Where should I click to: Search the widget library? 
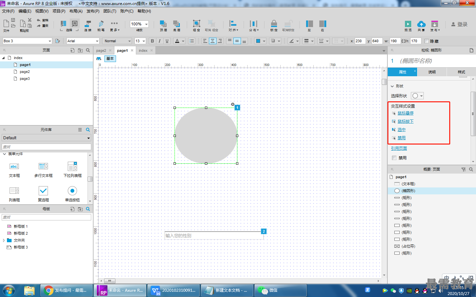tap(88, 130)
